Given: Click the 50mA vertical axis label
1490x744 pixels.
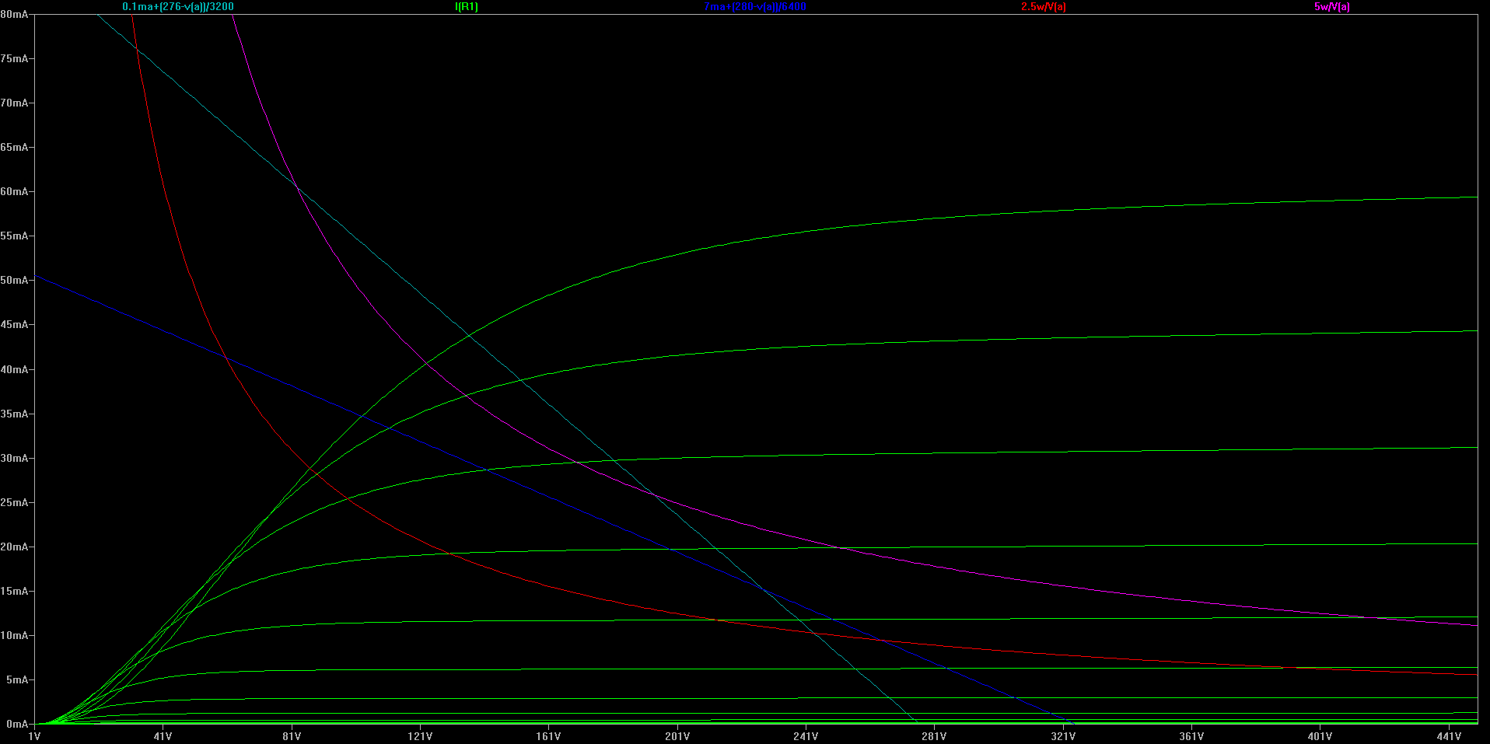Looking at the screenshot, I should (15, 280).
